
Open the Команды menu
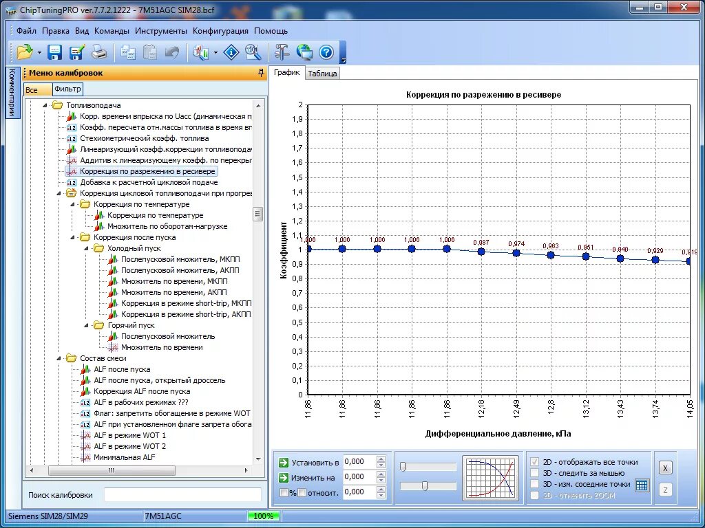[112, 31]
